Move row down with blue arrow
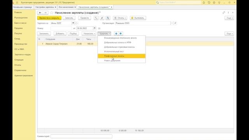 click(x=121, y=33)
